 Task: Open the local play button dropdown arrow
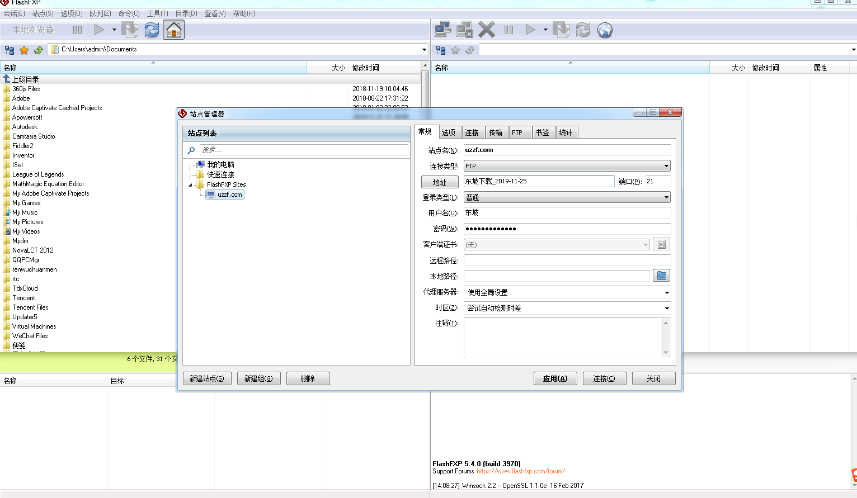(x=114, y=30)
